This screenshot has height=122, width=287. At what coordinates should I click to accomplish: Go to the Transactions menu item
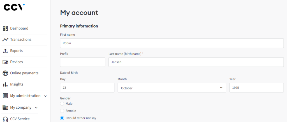[21, 40]
